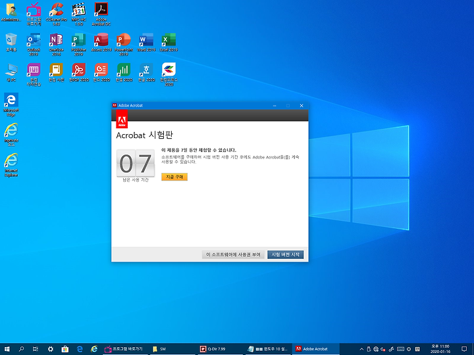
Task: Click license this software button
Action: [233, 254]
